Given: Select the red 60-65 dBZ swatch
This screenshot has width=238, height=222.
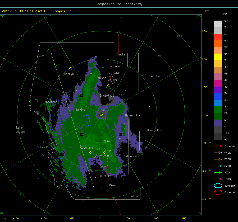Looking at the screenshot, I should pyautogui.click(x=218, y=37).
